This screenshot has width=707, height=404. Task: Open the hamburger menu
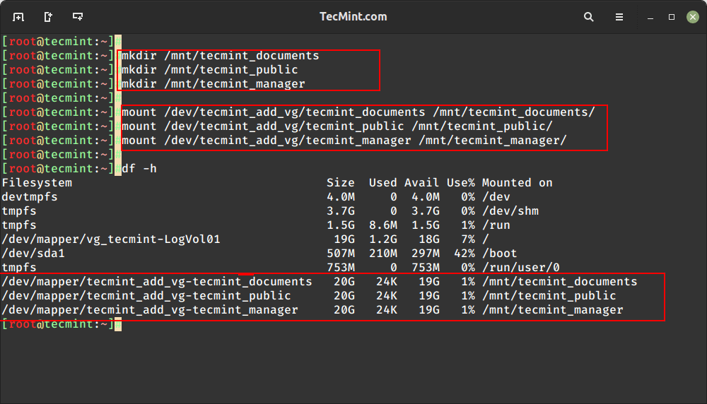[x=619, y=17]
